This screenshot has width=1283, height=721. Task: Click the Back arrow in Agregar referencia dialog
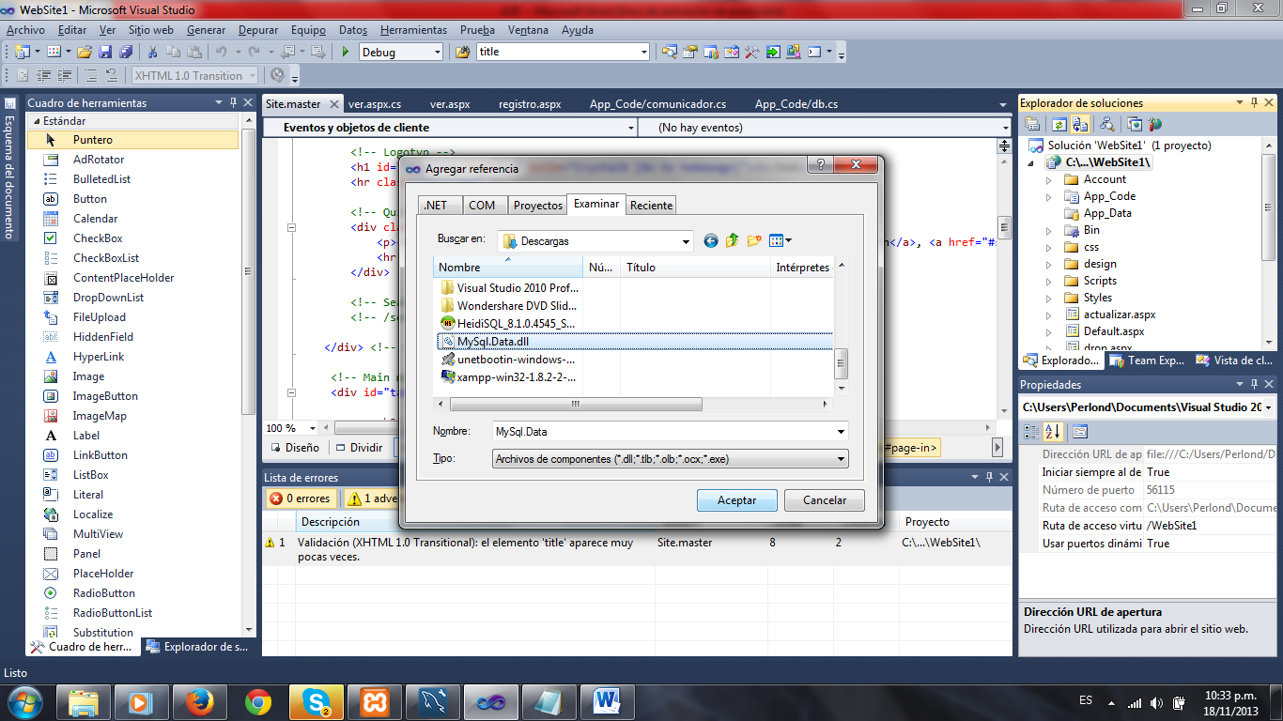711,241
